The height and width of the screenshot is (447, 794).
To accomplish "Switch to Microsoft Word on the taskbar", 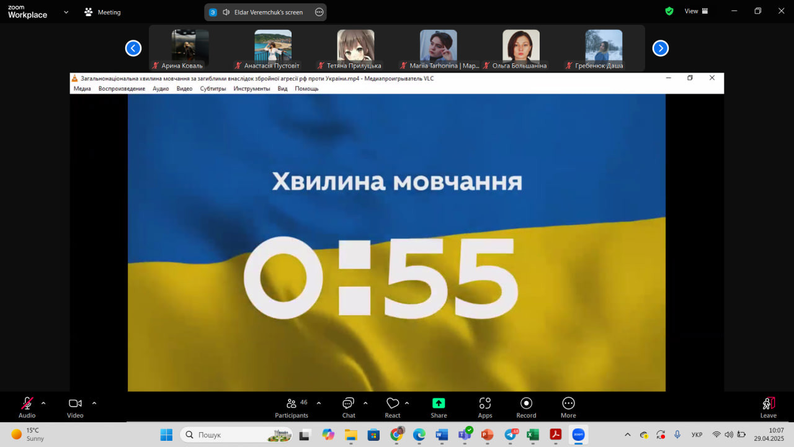I will [442, 435].
